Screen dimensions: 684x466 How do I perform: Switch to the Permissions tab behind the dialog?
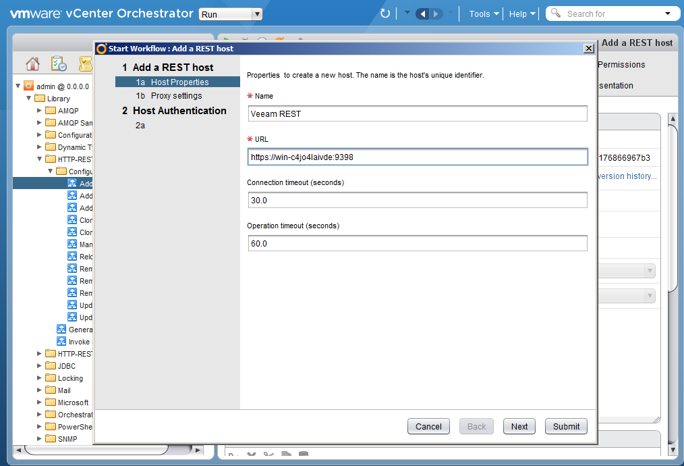pos(621,65)
